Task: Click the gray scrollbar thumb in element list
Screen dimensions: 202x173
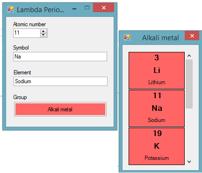Action: [x=189, y=84]
